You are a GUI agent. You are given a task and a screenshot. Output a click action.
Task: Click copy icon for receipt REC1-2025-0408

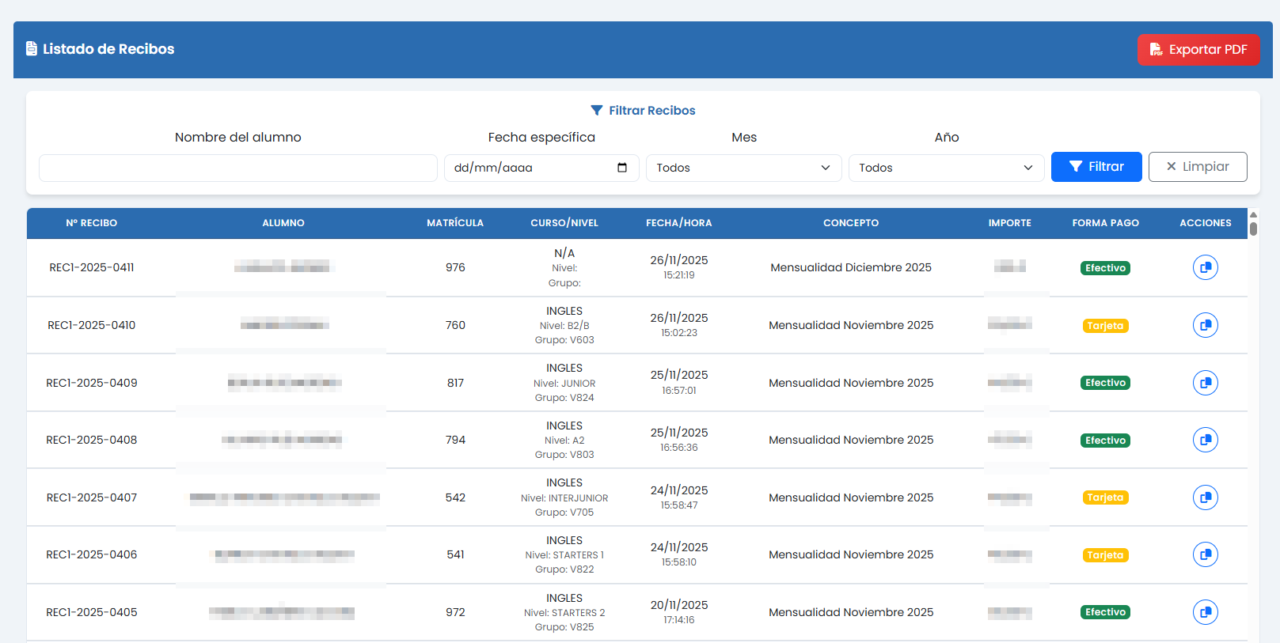[x=1205, y=440]
